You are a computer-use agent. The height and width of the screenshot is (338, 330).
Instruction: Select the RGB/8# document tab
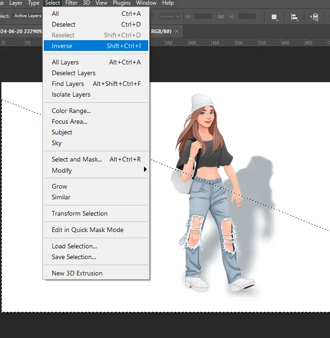pos(161,31)
